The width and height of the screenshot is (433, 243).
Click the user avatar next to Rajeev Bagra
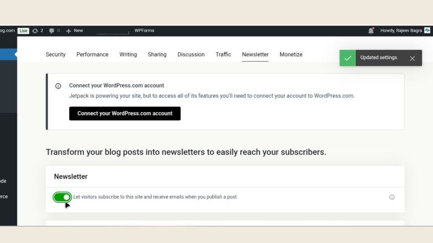pos(427,30)
